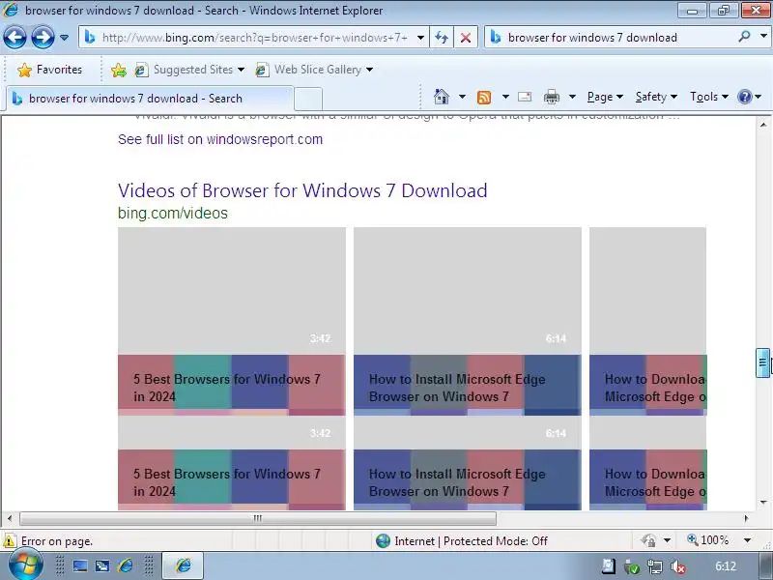The height and width of the screenshot is (580, 773).
Task: Click upper 'How to Install Microsoft Edge' title
Action: 457,388
